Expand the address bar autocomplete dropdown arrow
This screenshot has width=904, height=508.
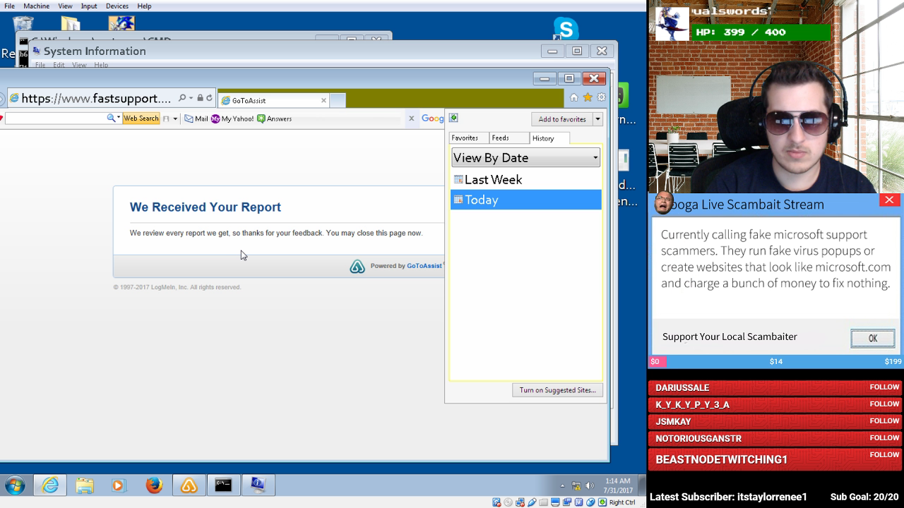tap(191, 98)
